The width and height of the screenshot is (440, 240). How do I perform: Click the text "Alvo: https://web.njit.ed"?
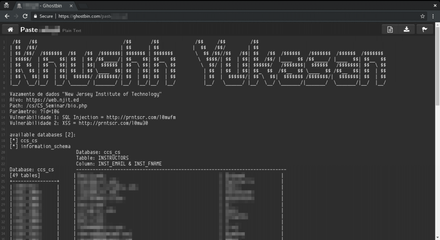point(44,100)
